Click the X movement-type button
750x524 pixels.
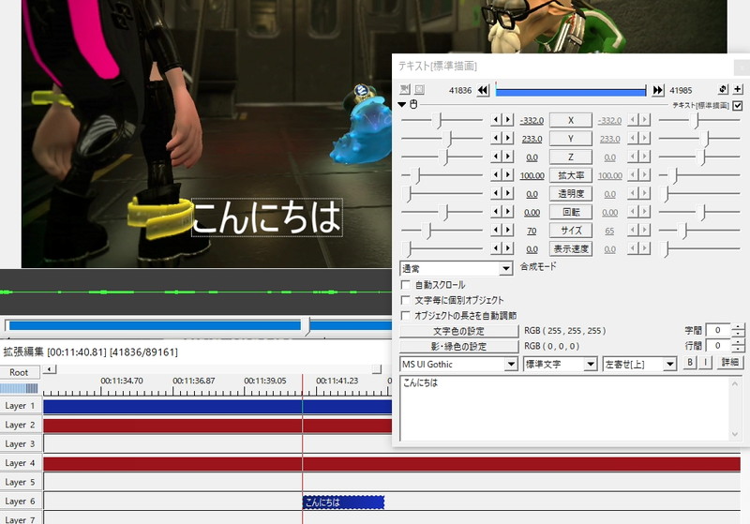pos(571,120)
